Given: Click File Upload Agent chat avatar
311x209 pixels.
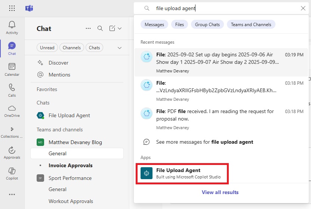Looking at the screenshot, I should [x=40, y=115].
